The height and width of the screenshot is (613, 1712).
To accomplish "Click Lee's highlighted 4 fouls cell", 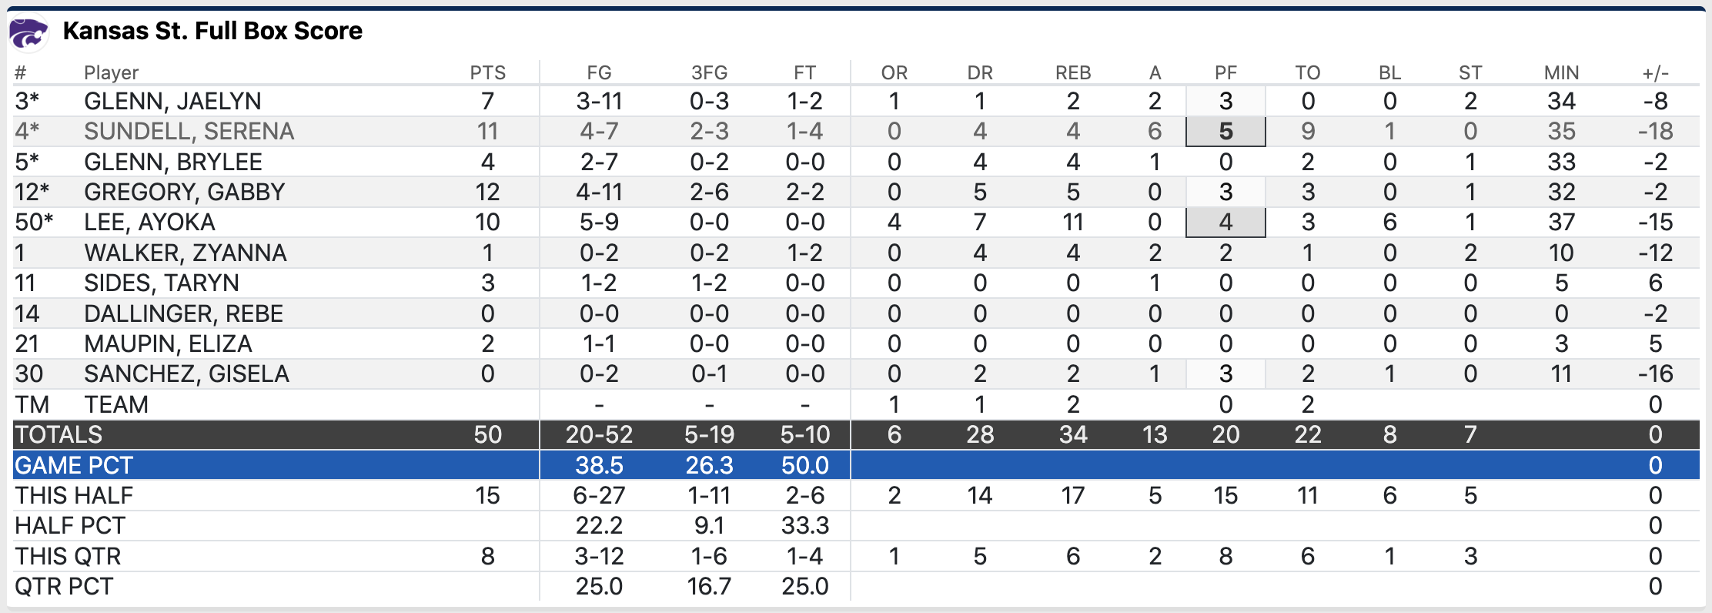I will tap(1225, 222).
